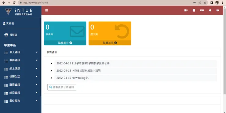Click the 學生專區 section heading
Viewport: 226px width, 113px height.
coord(10,45)
